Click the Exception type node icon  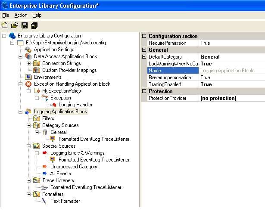point(45,98)
